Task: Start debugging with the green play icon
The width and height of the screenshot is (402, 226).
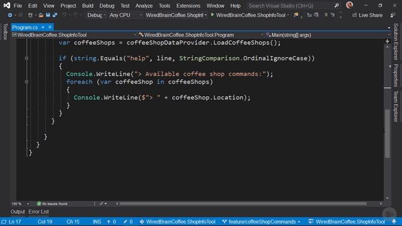Action: [212, 15]
